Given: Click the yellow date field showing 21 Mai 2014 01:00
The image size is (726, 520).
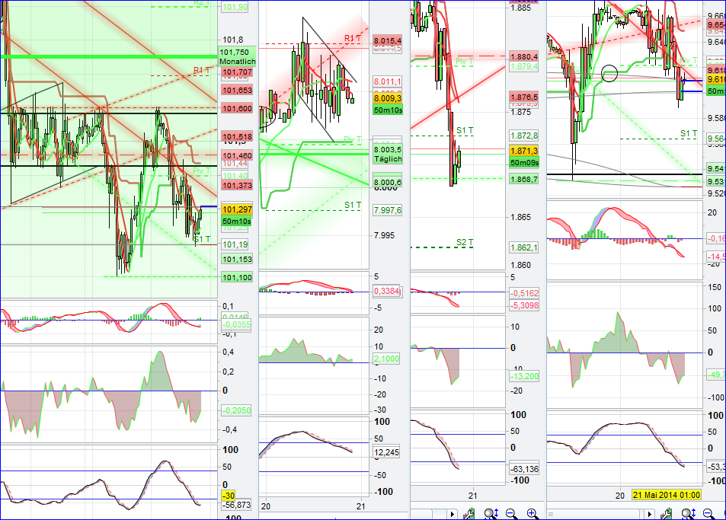Looking at the screenshot, I should 667,495.
